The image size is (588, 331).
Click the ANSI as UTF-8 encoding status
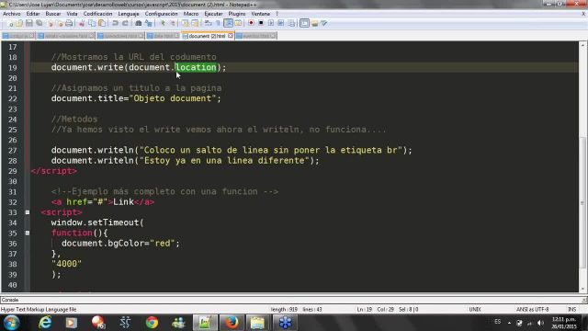click(x=532, y=310)
